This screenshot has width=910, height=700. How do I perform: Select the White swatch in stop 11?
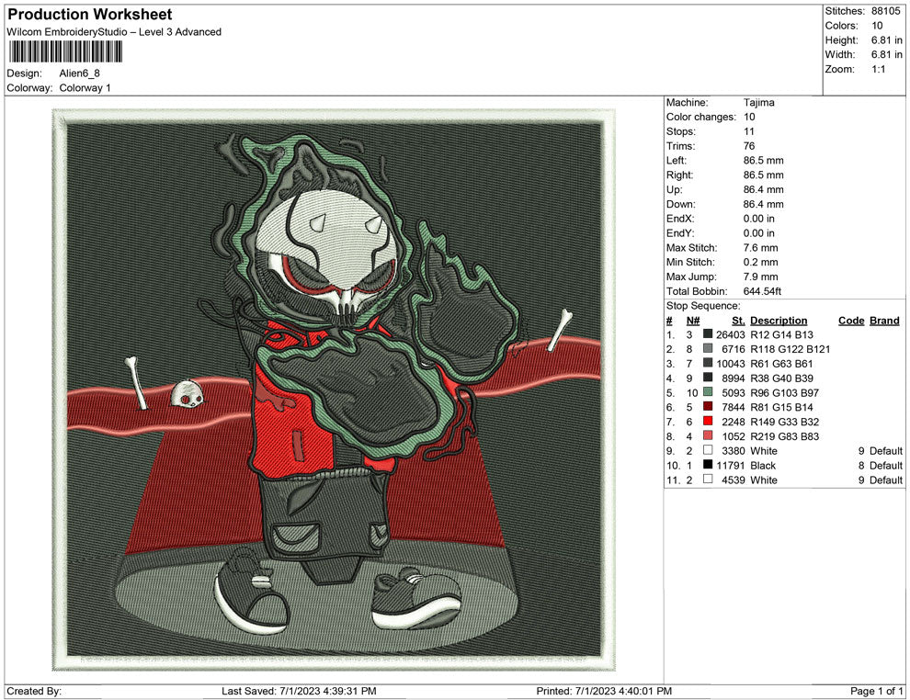(708, 479)
